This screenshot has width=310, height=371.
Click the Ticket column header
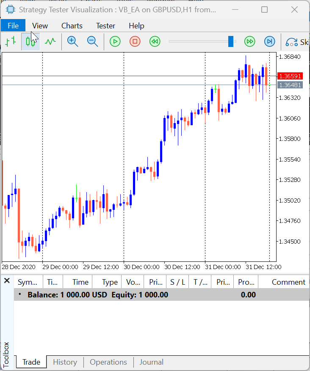[53, 282]
